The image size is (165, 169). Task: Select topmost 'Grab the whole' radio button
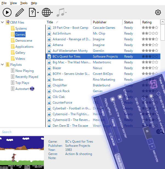point(158,94)
